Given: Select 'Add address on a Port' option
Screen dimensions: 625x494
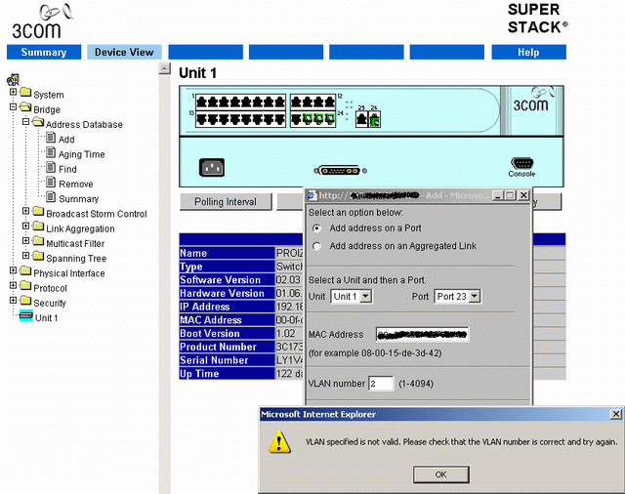Looking at the screenshot, I should [x=316, y=227].
